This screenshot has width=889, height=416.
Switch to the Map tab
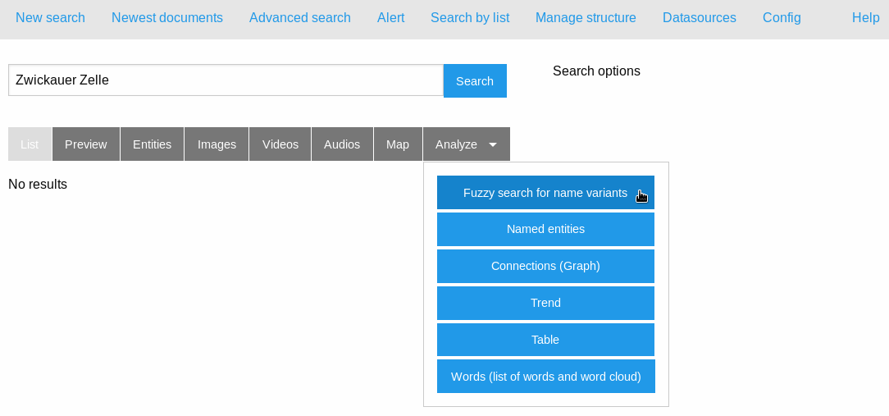(x=398, y=144)
